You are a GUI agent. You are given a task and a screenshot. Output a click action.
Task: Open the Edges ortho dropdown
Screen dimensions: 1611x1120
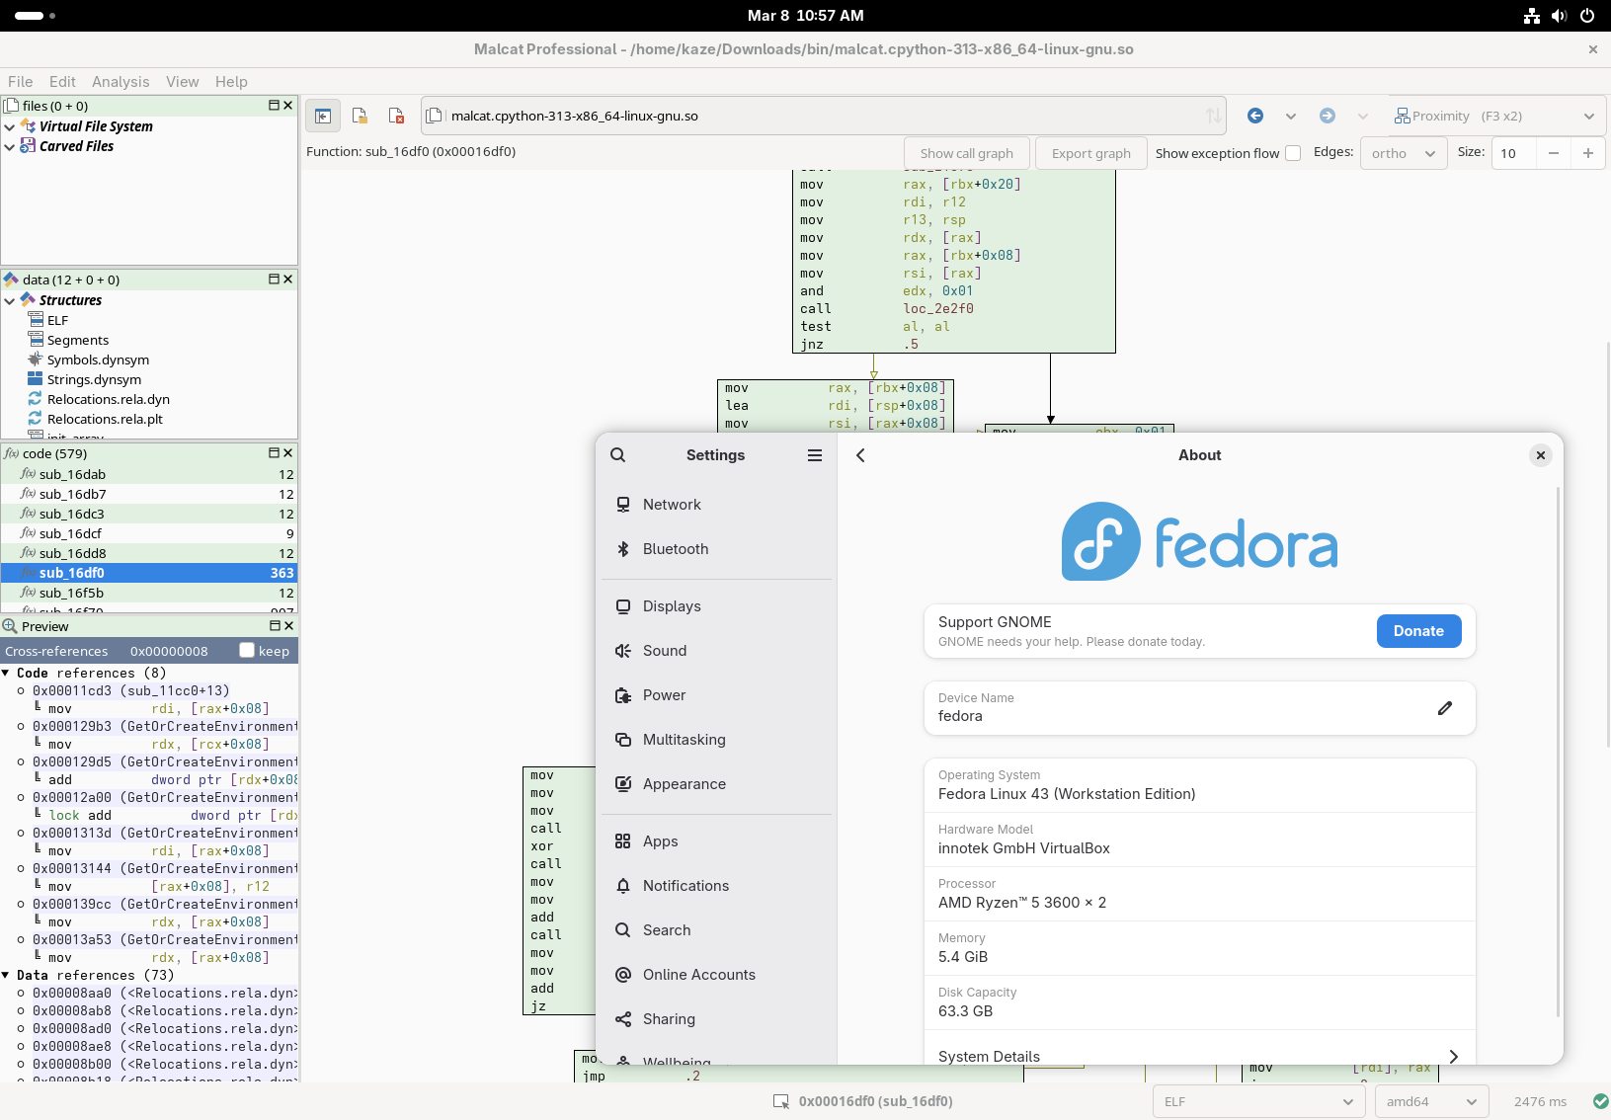click(x=1403, y=153)
